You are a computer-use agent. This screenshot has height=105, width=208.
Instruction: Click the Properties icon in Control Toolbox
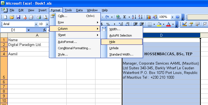(191, 24)
